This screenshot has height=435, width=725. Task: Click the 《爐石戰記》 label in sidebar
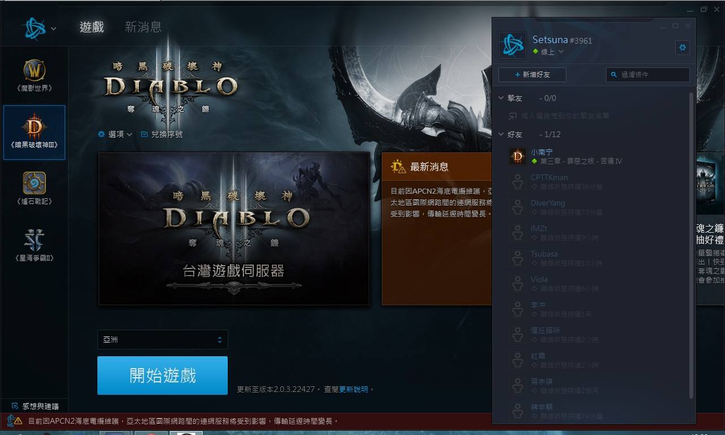[x=35, y=202]
